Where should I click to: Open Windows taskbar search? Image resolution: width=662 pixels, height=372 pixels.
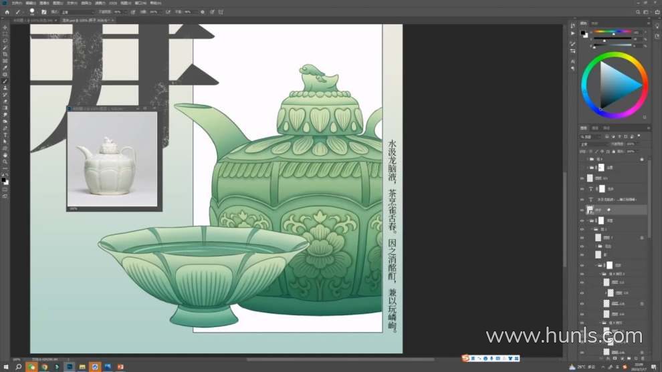coord(19,367)
